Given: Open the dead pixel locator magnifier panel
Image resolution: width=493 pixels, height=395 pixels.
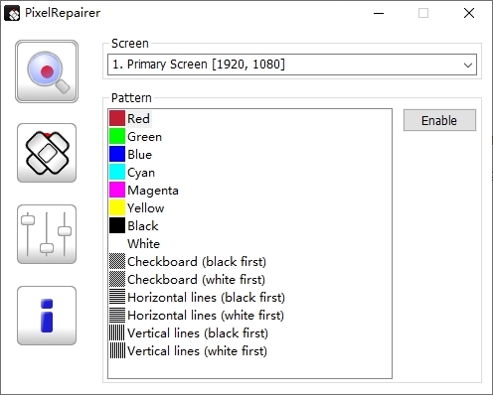Looking at the screenshot, I should click(x=47, y=71).
